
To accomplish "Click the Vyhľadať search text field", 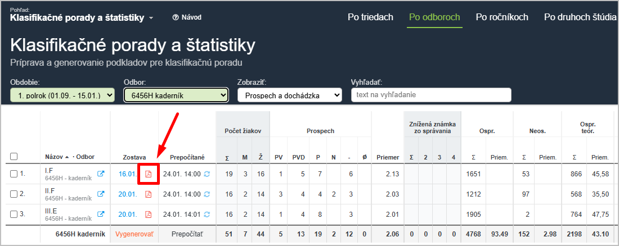I will point(430,95).
